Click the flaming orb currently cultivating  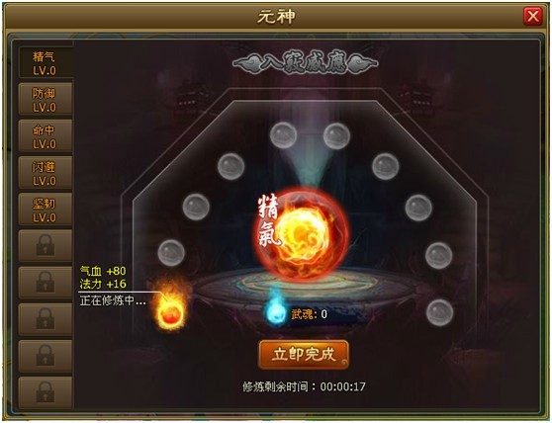tap(171, 310)
